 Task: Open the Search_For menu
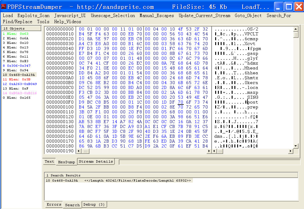point(279,16)
